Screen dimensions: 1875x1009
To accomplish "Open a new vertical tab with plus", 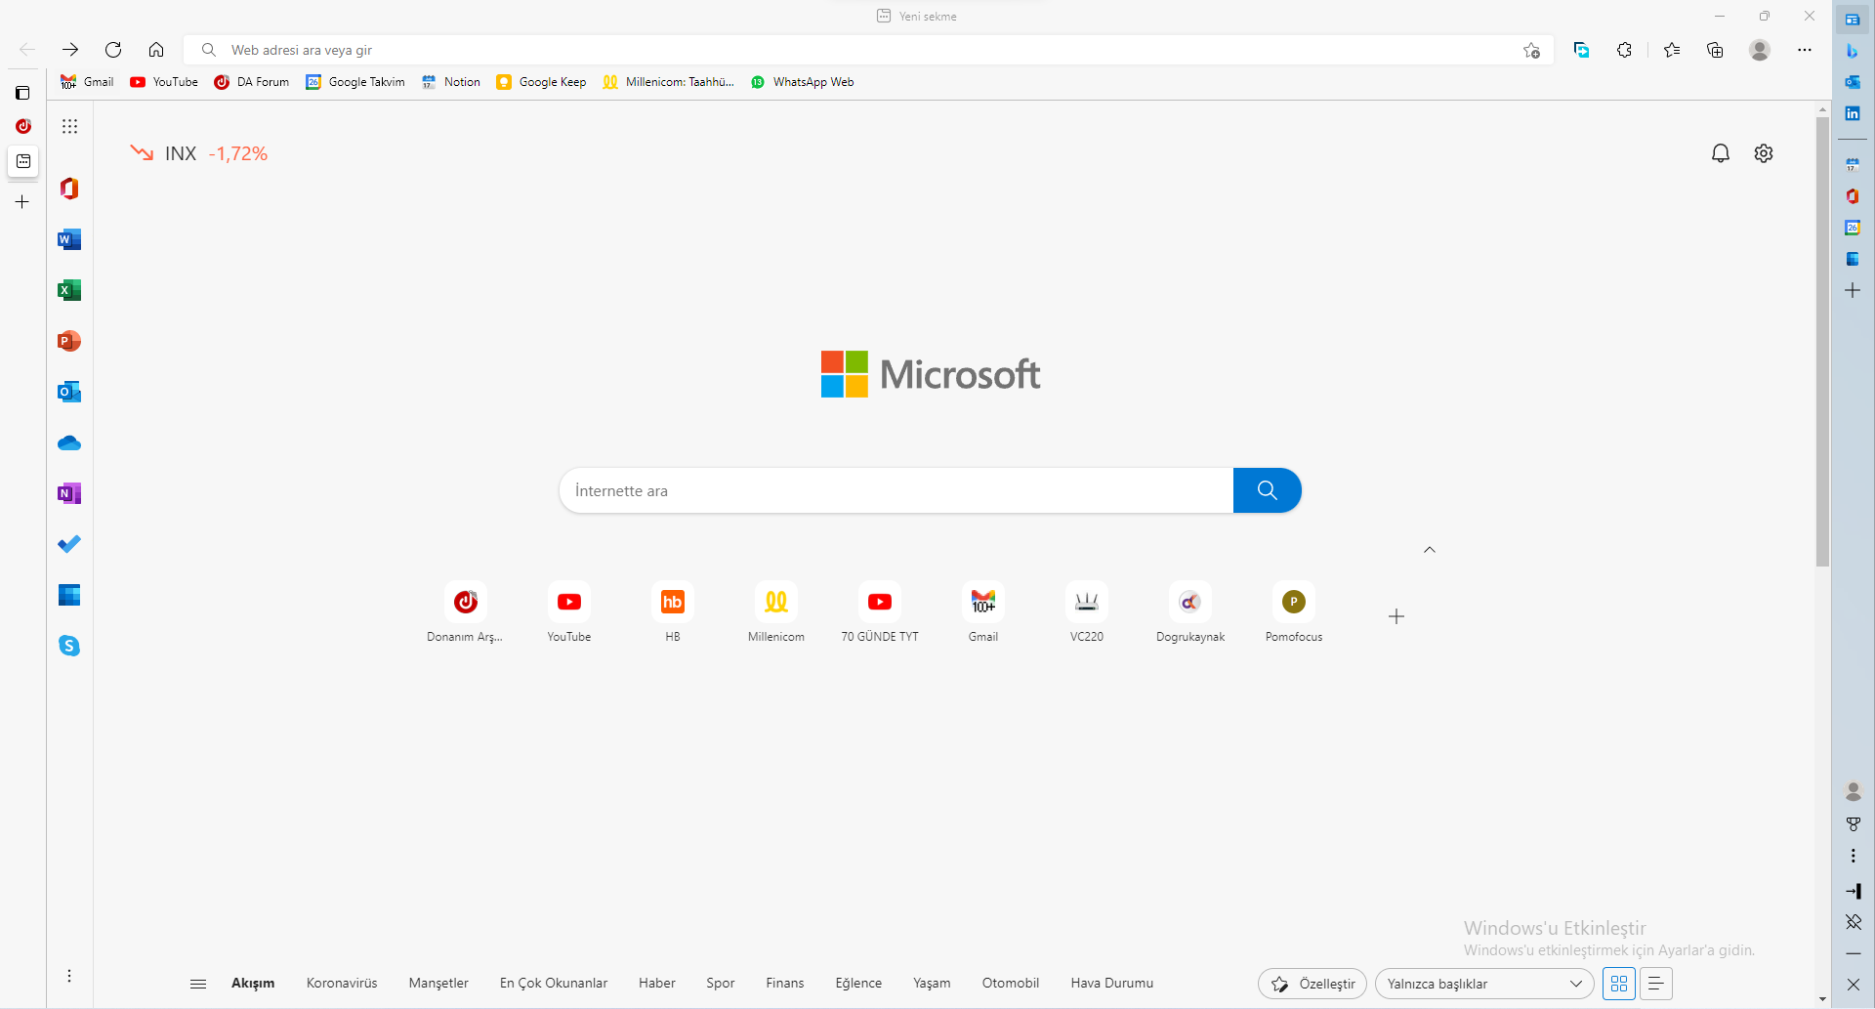I will pos(22,202).
